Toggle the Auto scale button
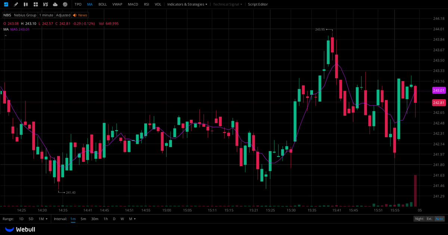This screenshot has height=235, width=448. [439, 219]
